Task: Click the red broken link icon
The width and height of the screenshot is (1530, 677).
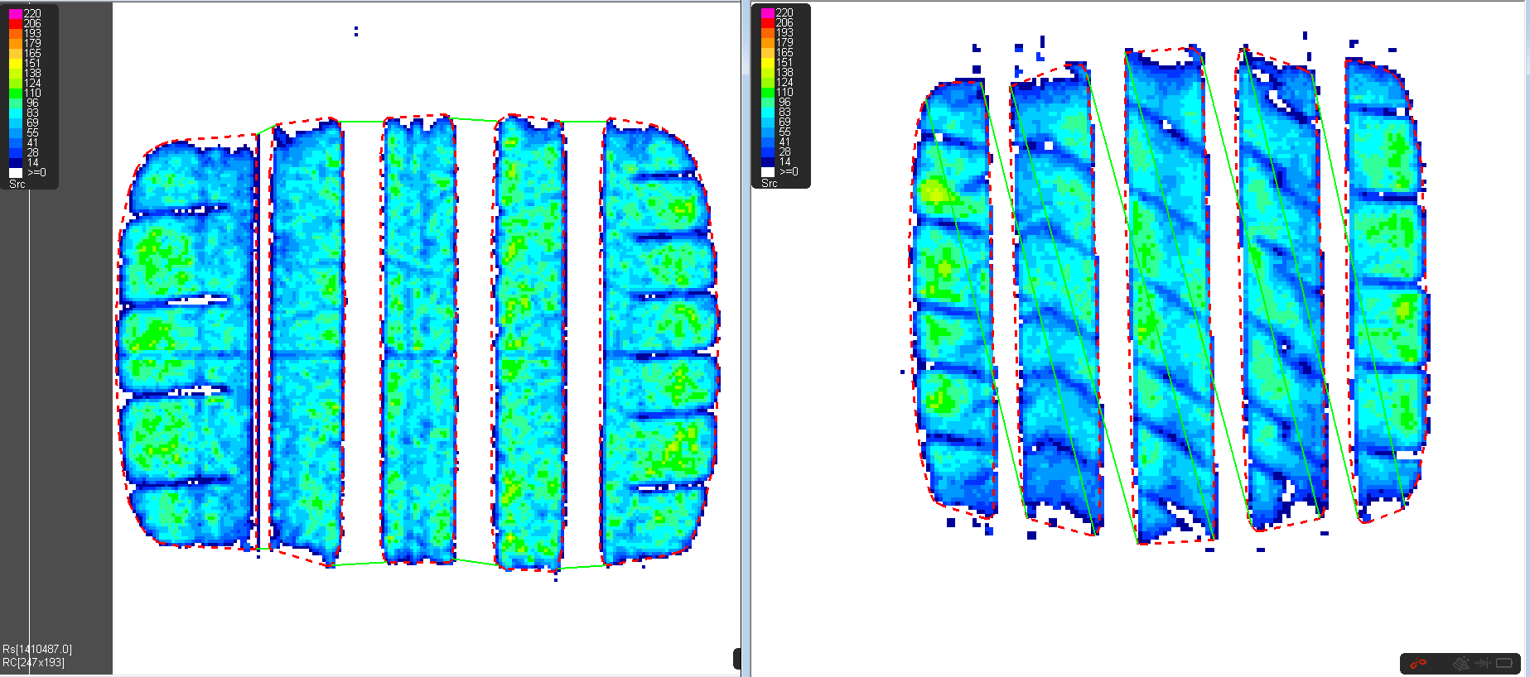Action: point(1419,663)
